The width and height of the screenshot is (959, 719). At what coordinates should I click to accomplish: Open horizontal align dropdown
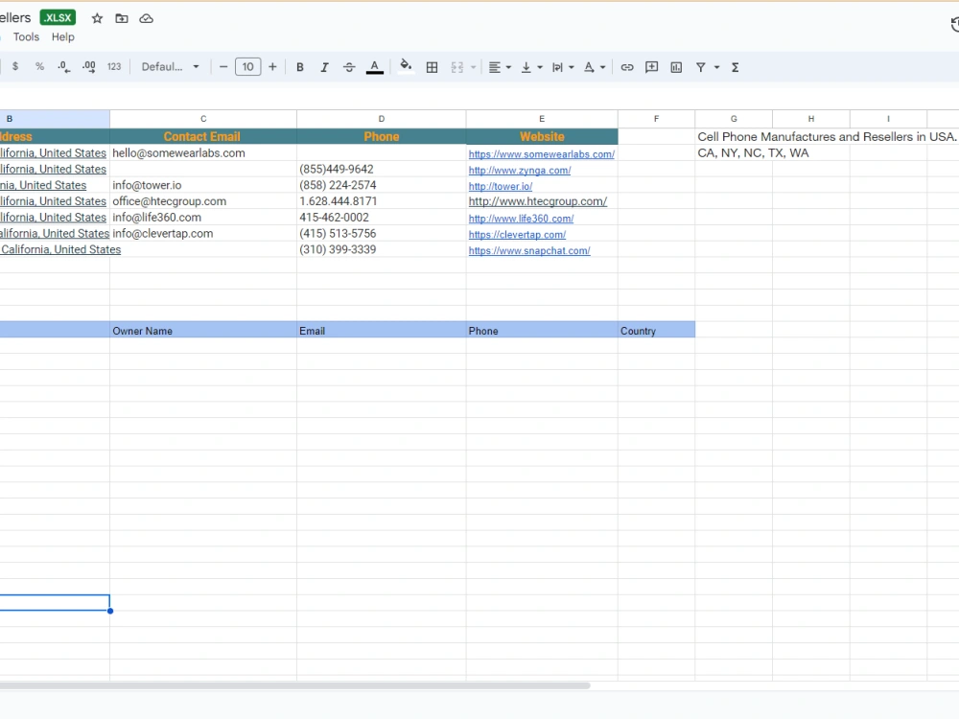coord(500,67)
